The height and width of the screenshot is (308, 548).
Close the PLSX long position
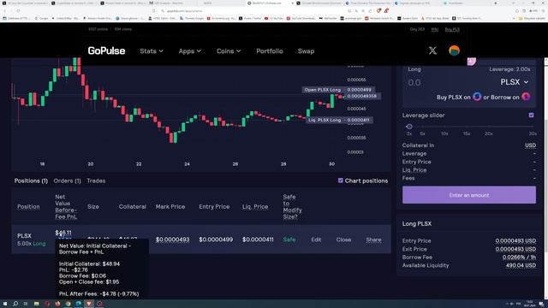pos(343,240)
